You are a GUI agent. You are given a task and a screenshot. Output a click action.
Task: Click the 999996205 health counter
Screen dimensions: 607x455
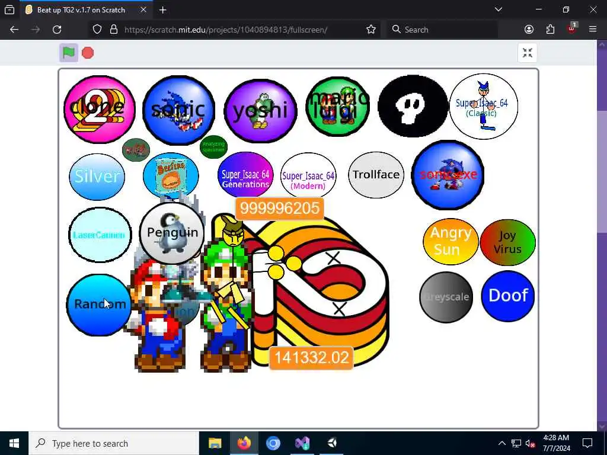280,208
